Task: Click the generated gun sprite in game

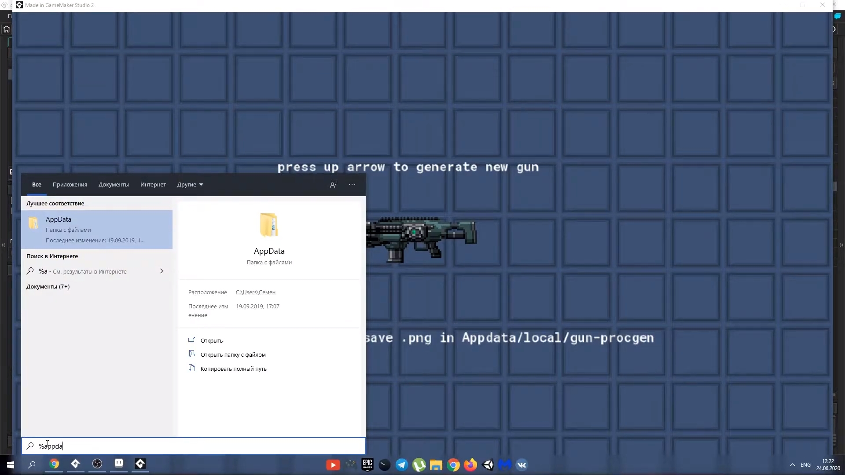Action: click(421, 239)
